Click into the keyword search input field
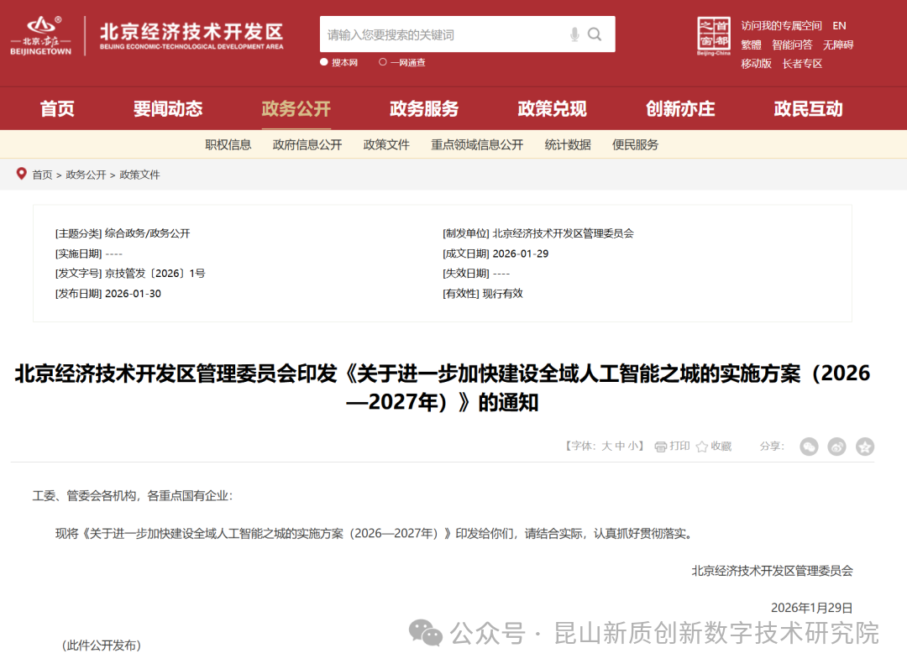 tap(441, 34)
